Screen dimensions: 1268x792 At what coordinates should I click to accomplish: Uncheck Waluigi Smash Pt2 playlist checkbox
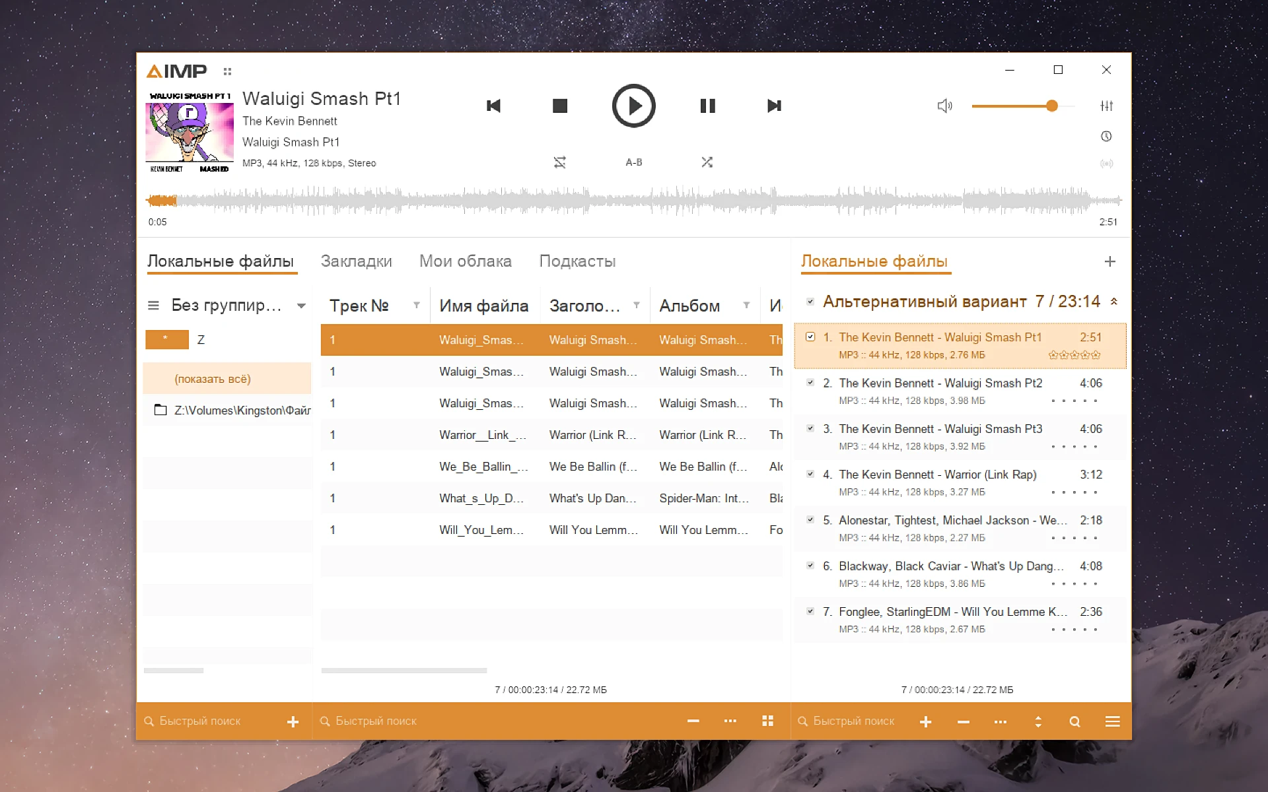click(810, 382)
